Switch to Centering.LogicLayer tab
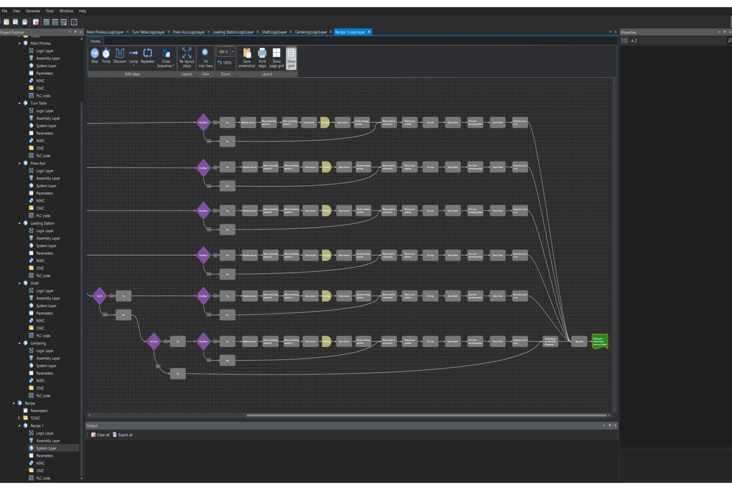The image size is (732, 488). 311,32
